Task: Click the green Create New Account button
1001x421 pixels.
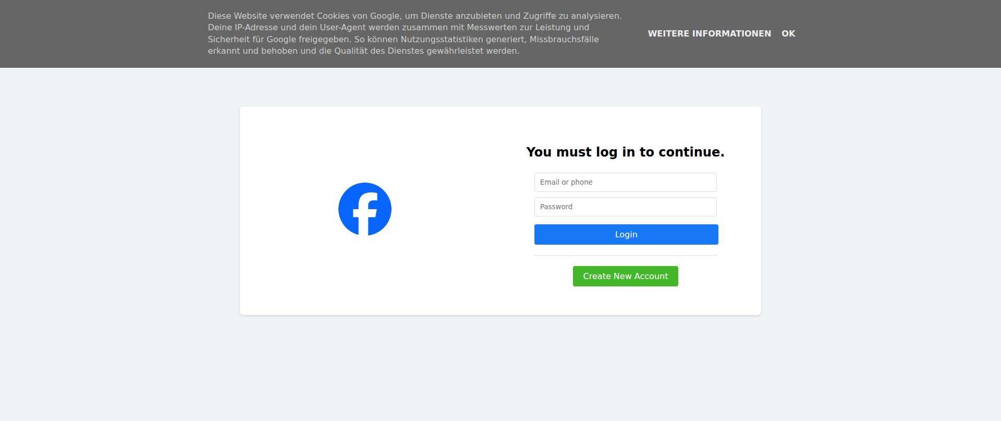Action: 626,276
